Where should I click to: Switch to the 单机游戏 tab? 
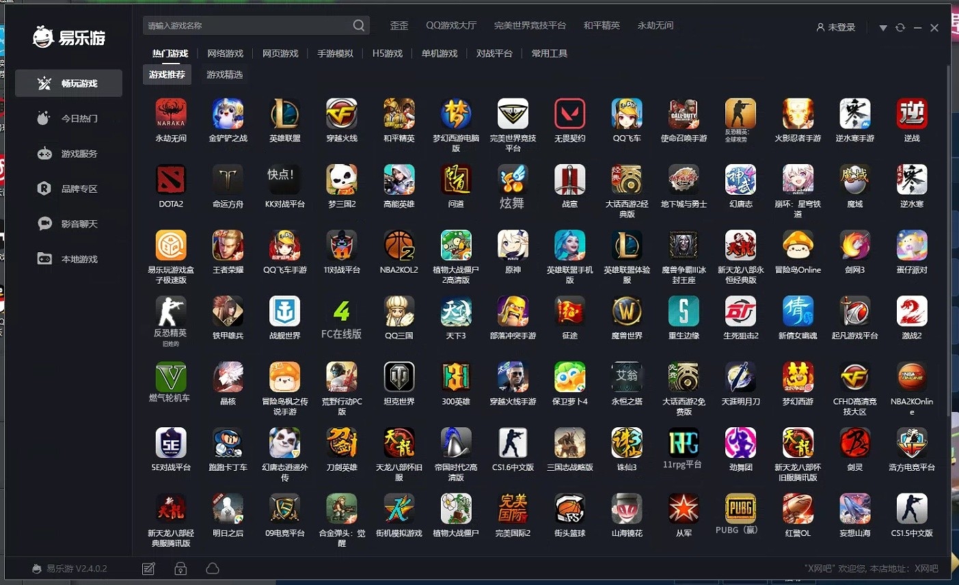tap(440, 53)
